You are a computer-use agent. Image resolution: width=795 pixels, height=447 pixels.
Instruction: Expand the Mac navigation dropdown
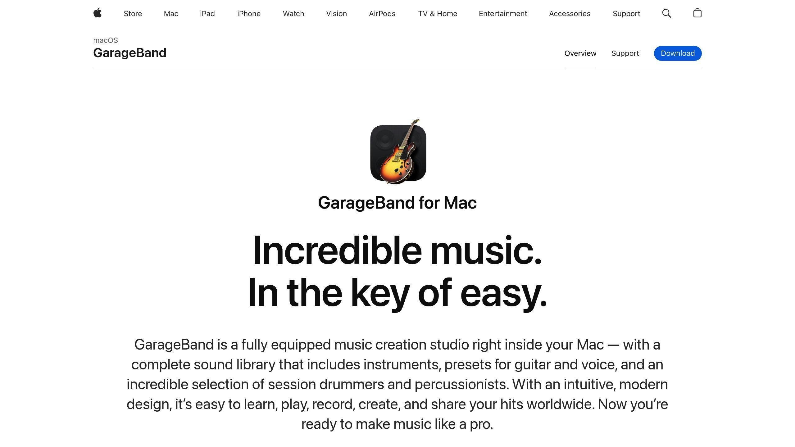[171, 14]
